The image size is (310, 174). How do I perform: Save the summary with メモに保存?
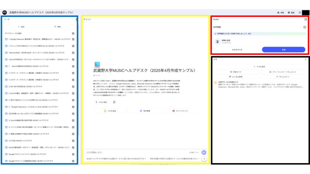click(101, 102)
